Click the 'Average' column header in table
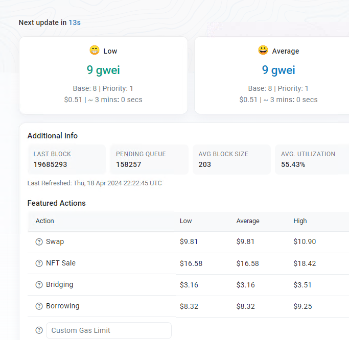Image resolution: width=349 pixels, height=340 pixels. pyautogui.click(x=248, y=221)
